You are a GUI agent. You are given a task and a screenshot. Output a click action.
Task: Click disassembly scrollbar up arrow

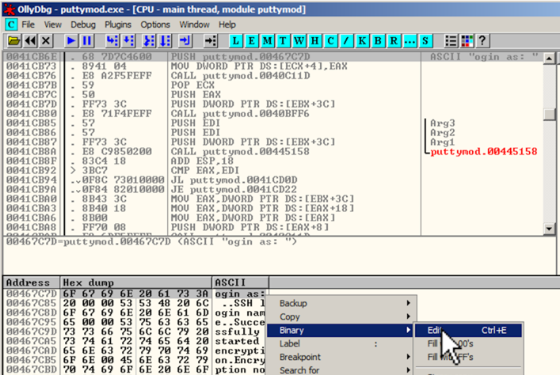point(549,59)
